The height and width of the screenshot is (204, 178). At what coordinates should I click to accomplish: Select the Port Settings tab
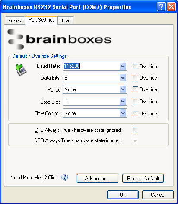(41, 20)
